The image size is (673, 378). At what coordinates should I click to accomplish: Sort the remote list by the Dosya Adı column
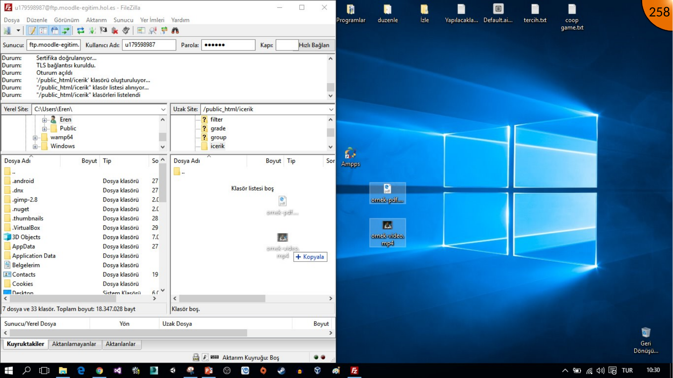tap(209, 161)
